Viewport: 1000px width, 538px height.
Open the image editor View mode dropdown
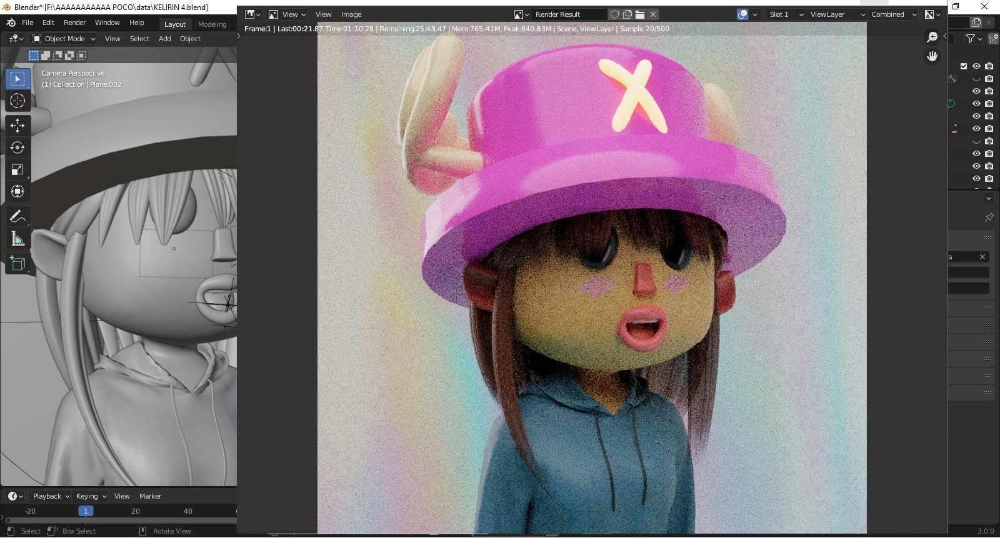pos(287,14)
